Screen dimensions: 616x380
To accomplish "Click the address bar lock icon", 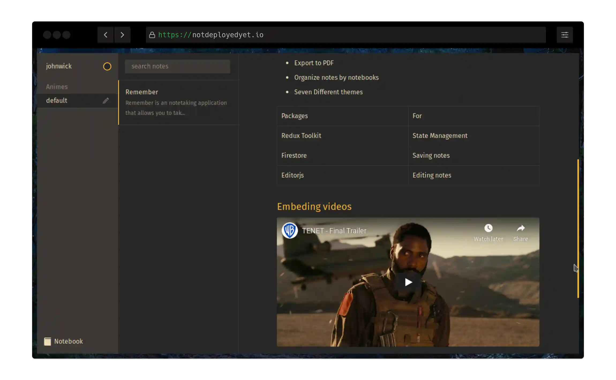I will [152, 35].
